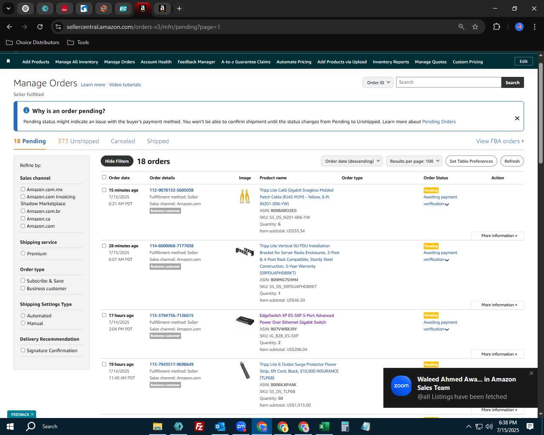This screenshot has width=544, height=435.
Task: Select the Manual shipping settings radio
Action: tap(23, 323)
